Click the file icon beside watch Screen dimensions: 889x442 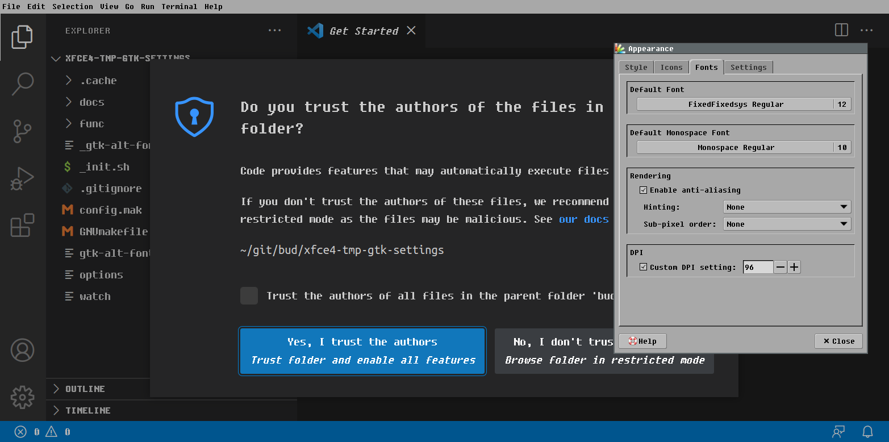69,296
